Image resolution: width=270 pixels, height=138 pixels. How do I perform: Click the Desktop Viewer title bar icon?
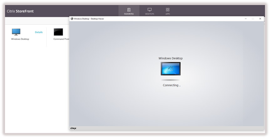coord(72,18)
